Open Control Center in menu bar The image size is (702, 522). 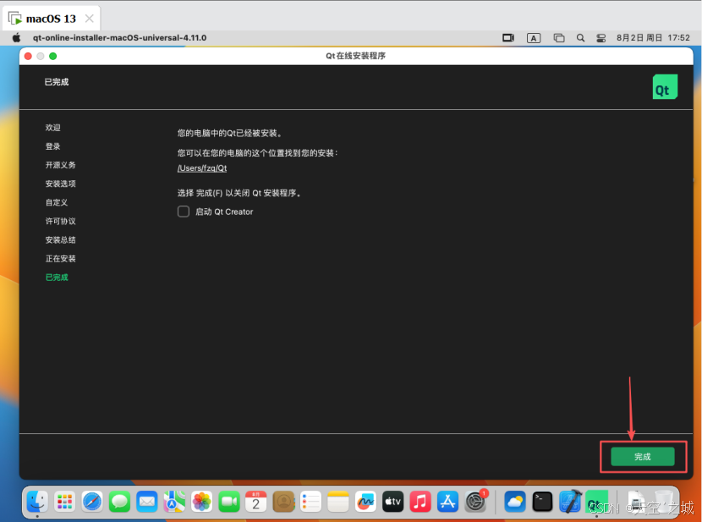point(601,38)
